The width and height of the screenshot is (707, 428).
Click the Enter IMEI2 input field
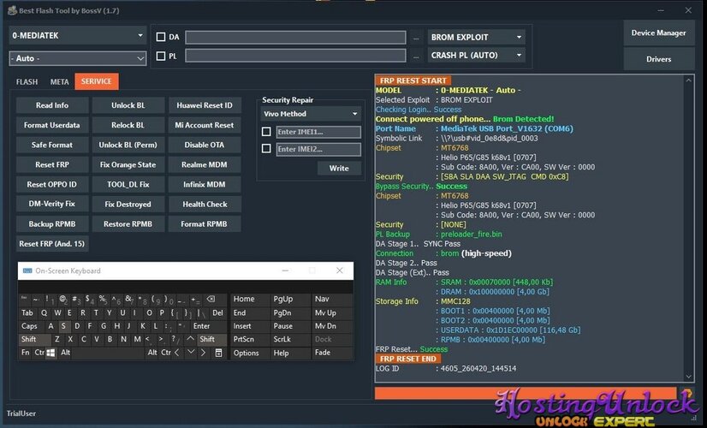click(318, 149)
